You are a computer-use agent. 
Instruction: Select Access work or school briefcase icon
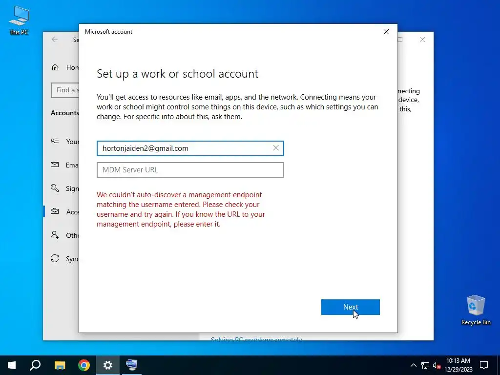pyautogui.click(x=55, y=211)
